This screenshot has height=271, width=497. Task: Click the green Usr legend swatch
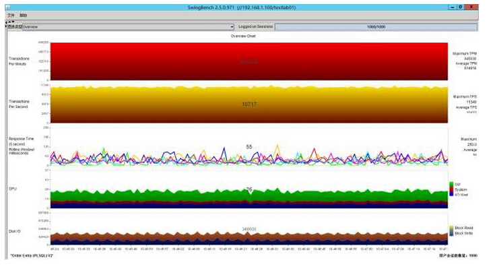tap(451, 184)
